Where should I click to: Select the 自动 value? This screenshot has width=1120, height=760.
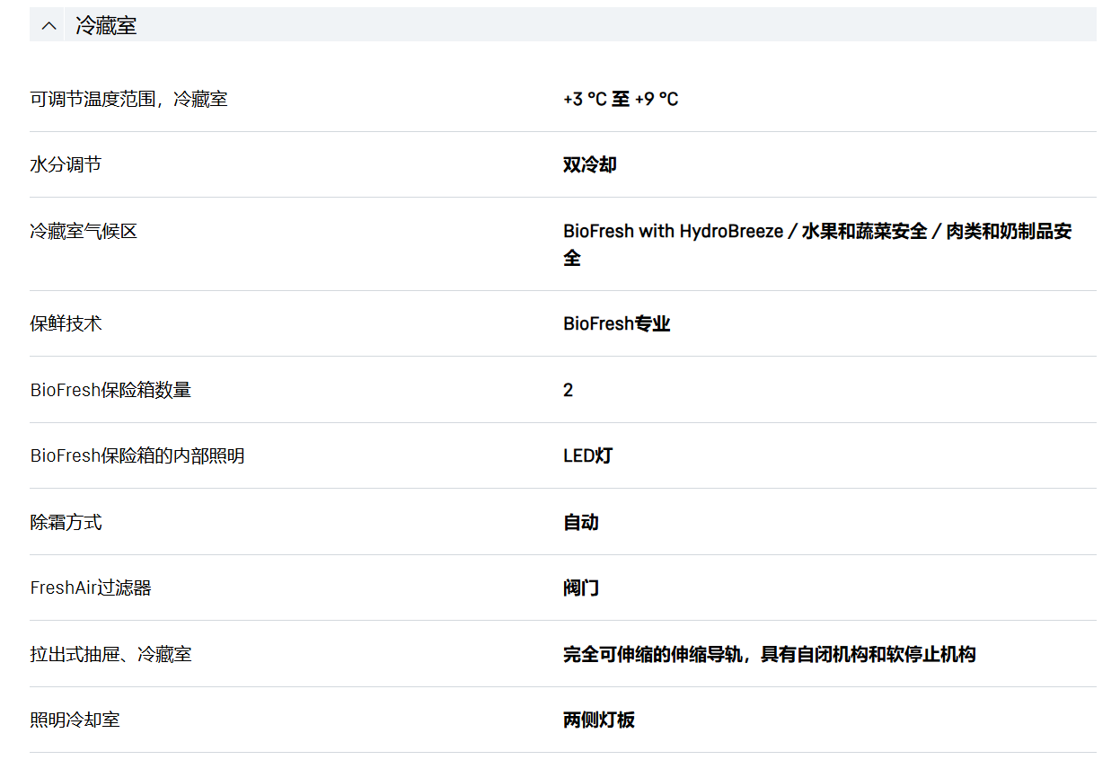click(581, 522)
